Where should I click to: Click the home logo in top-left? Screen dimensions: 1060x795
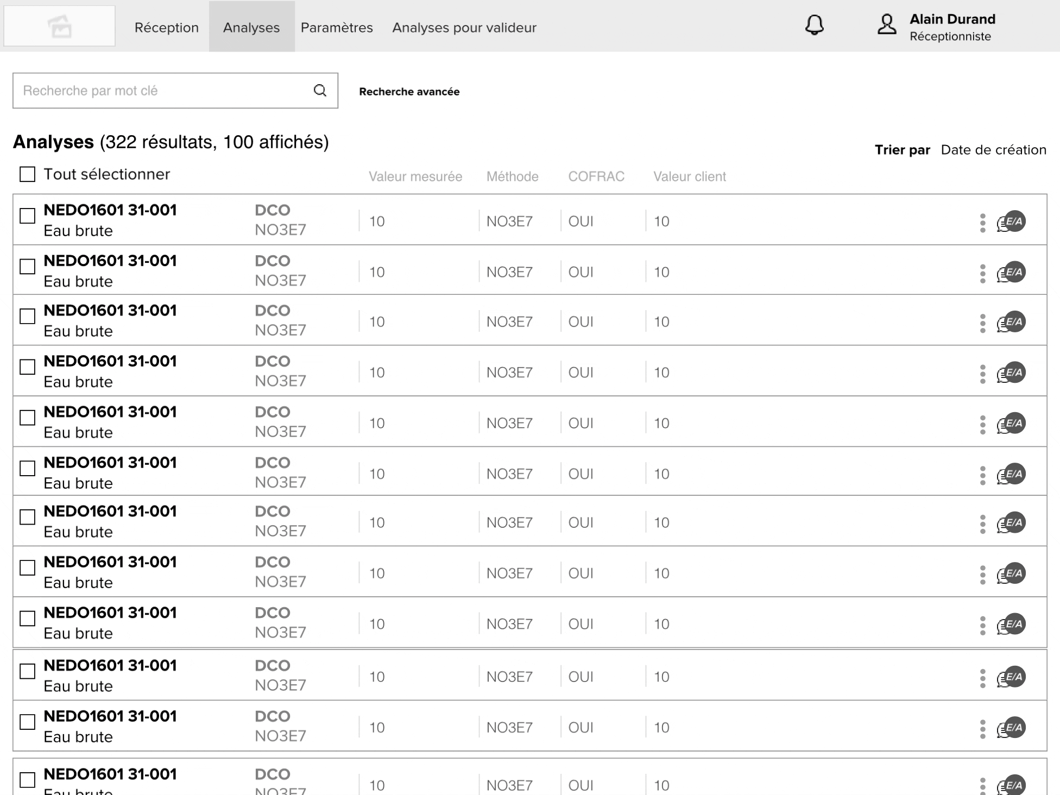pyautogui.click(x=59, y=26)
